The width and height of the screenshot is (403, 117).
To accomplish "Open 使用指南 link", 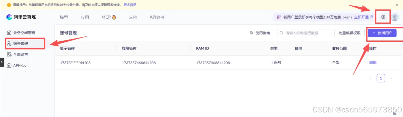I will point(263,33).
